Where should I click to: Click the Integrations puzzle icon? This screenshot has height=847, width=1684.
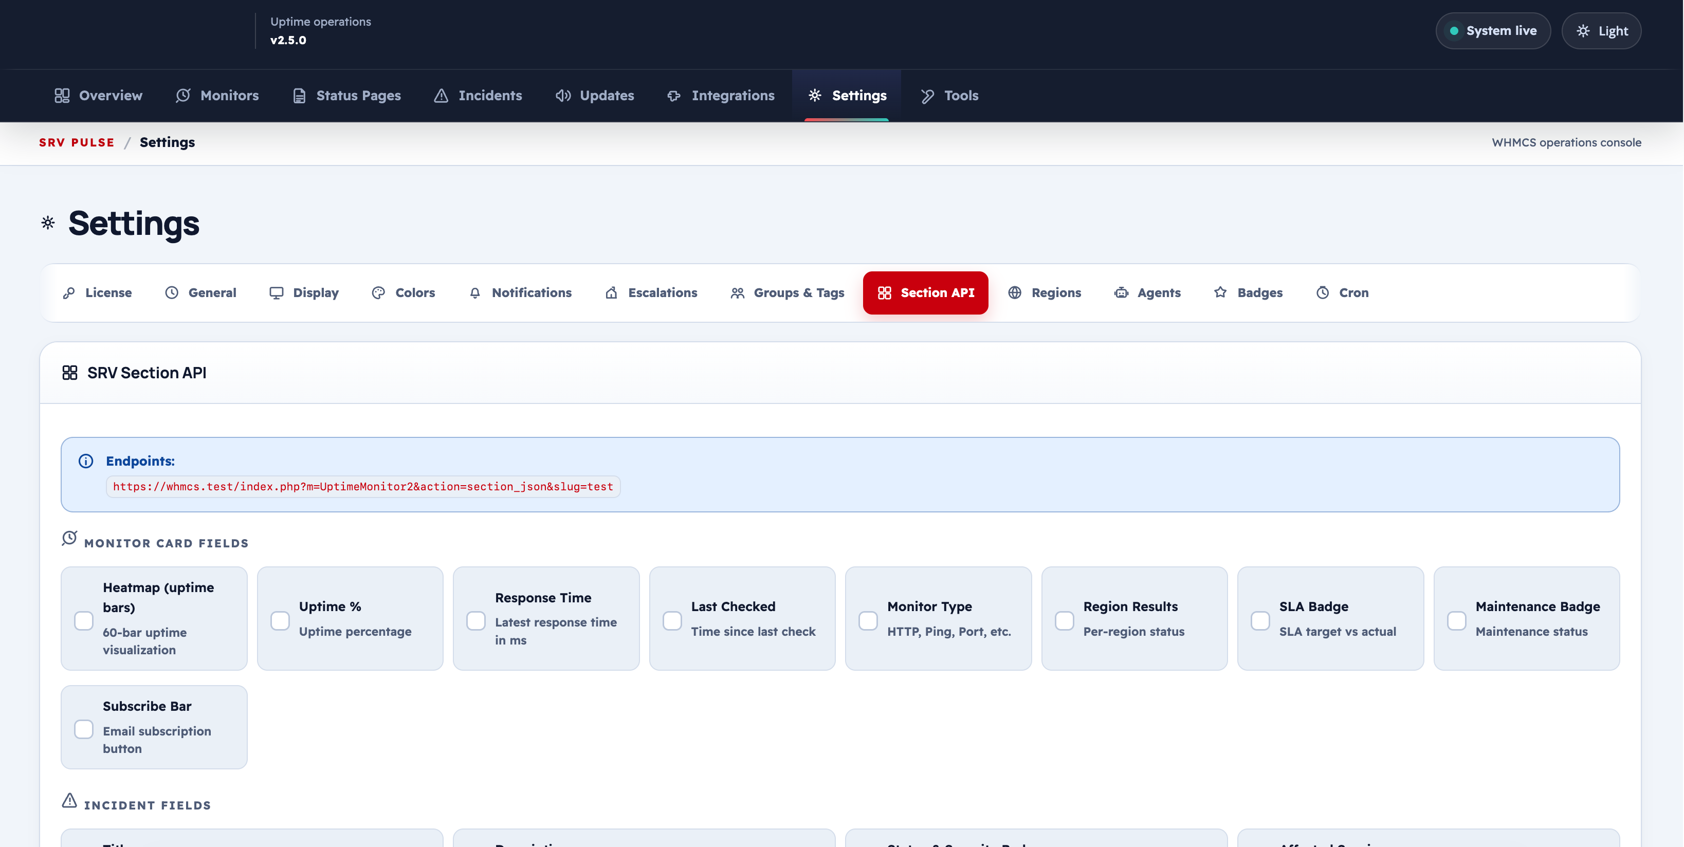pyautogui.click(x=674, y=96)
